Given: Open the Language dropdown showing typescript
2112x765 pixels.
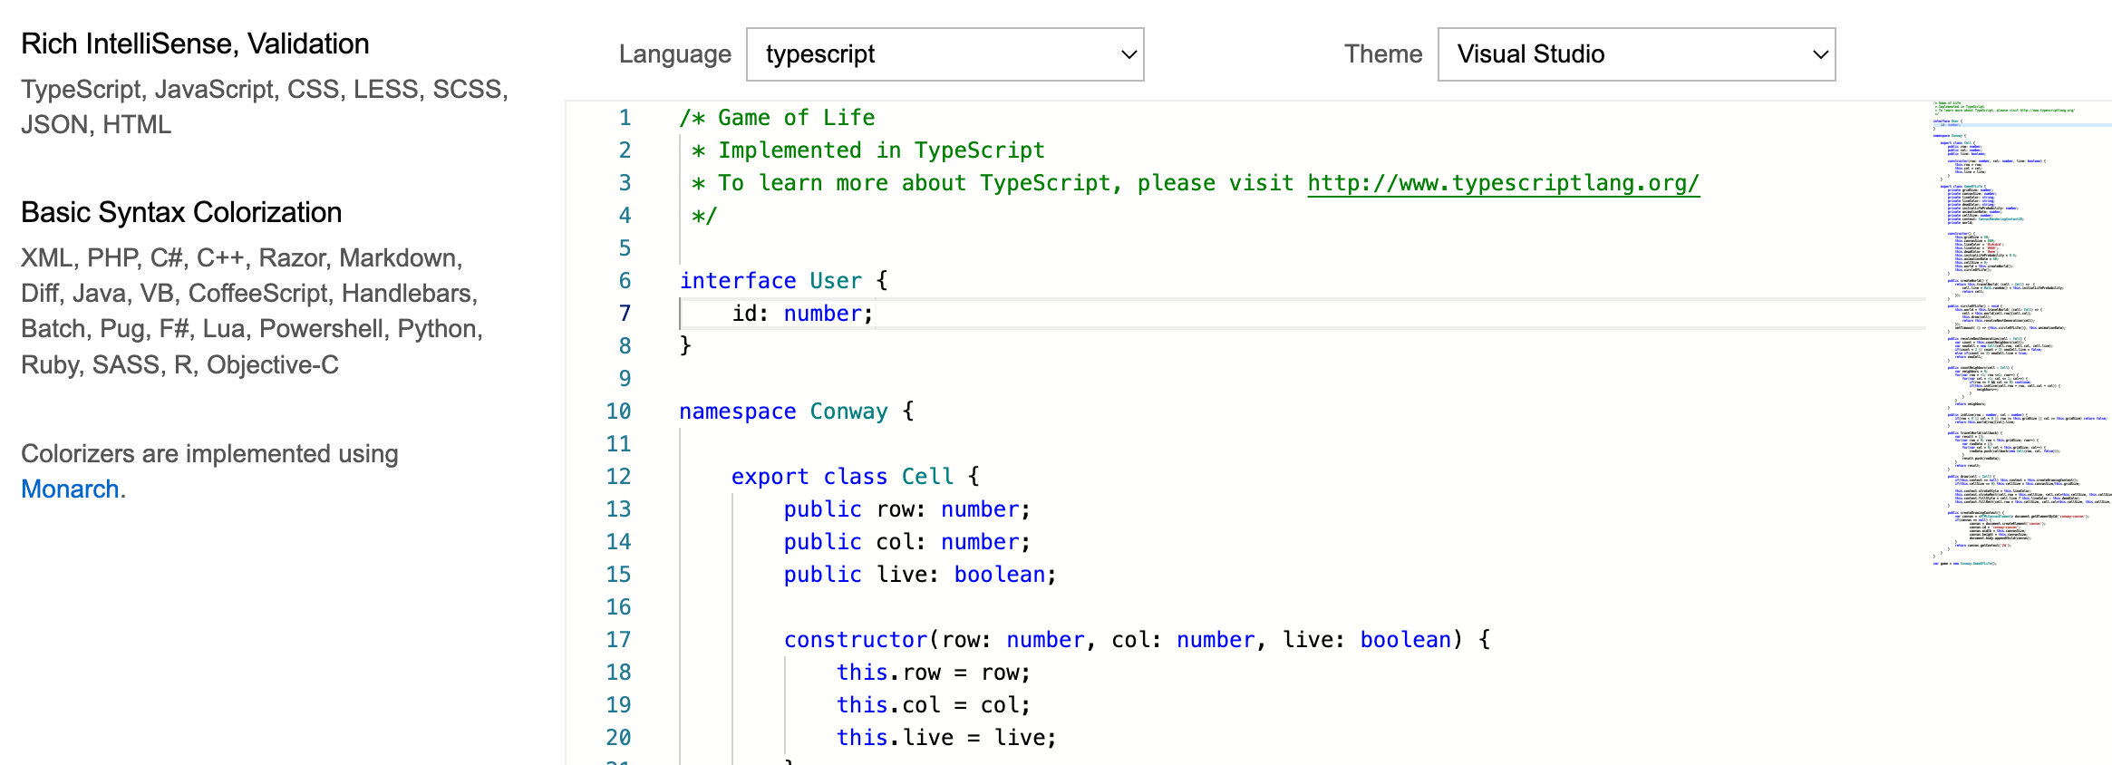Looking at the screenshot, I should coord(945,54).
